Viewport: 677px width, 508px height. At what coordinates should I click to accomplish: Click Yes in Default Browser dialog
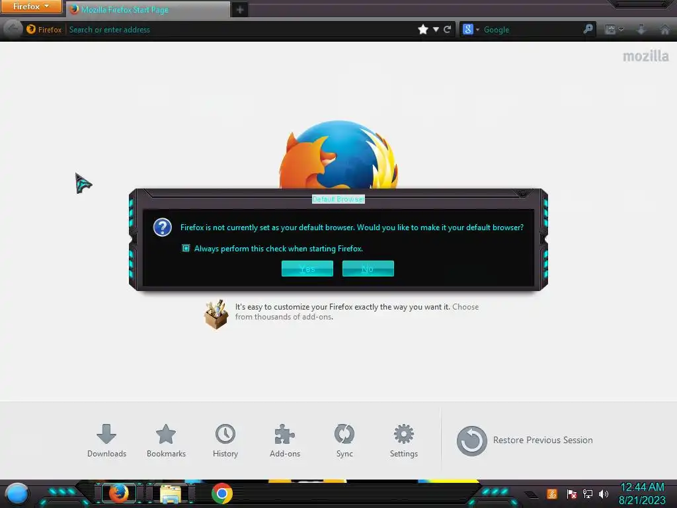coord(307,269)
